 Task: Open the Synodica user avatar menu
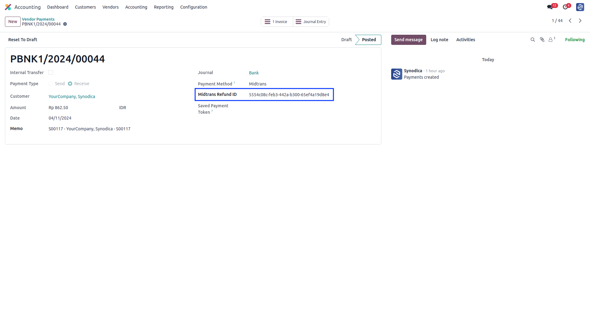pyautogui.click(x=580, y=7)
